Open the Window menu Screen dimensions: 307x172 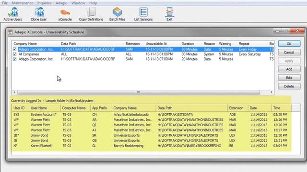pyautogui.click(x=78, y=3)
